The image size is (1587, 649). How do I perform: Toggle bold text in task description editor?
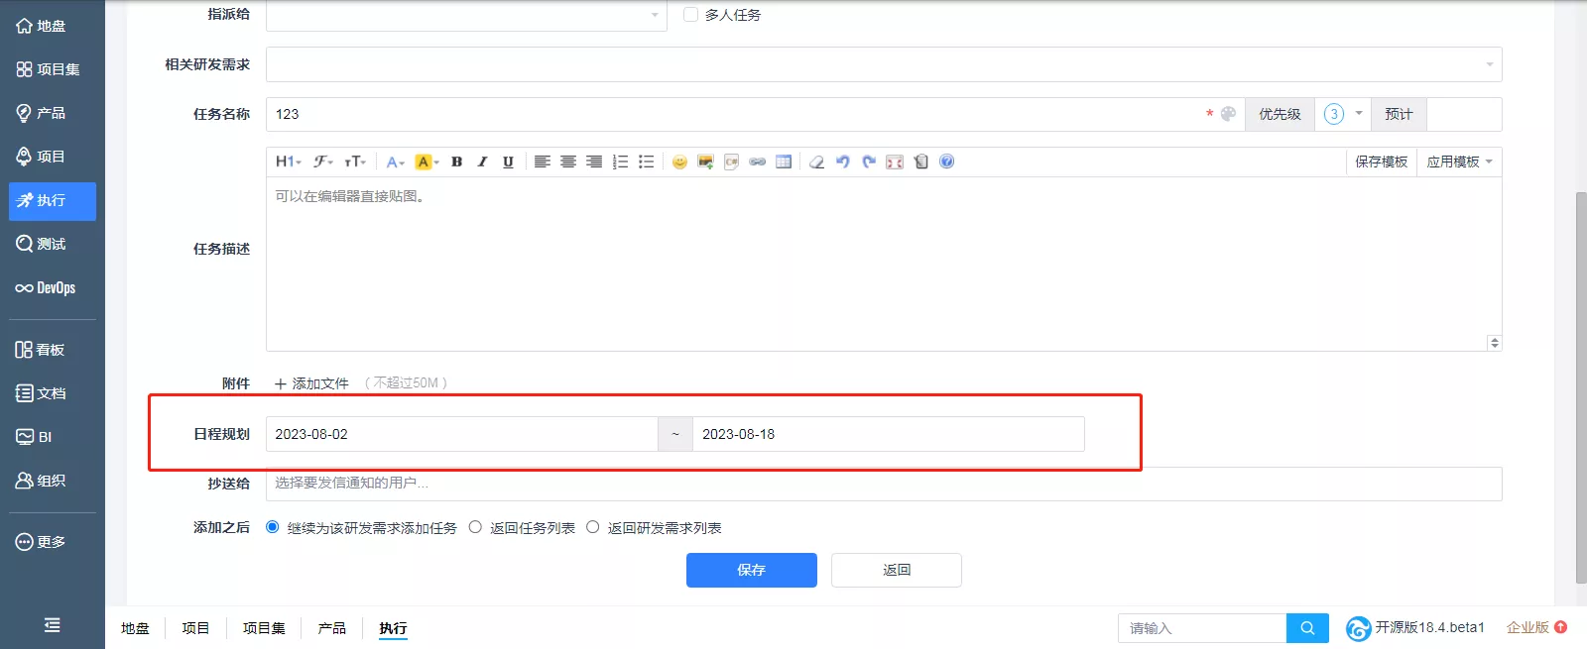click(456, 162)
